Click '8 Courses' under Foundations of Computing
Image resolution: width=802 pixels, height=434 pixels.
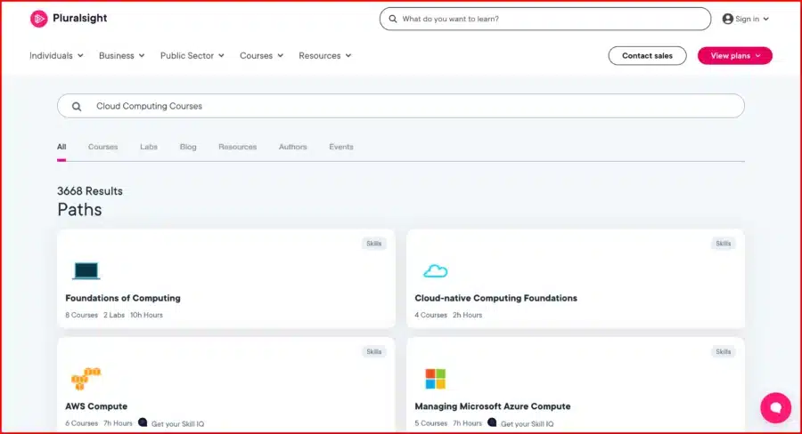click(81, 315)
